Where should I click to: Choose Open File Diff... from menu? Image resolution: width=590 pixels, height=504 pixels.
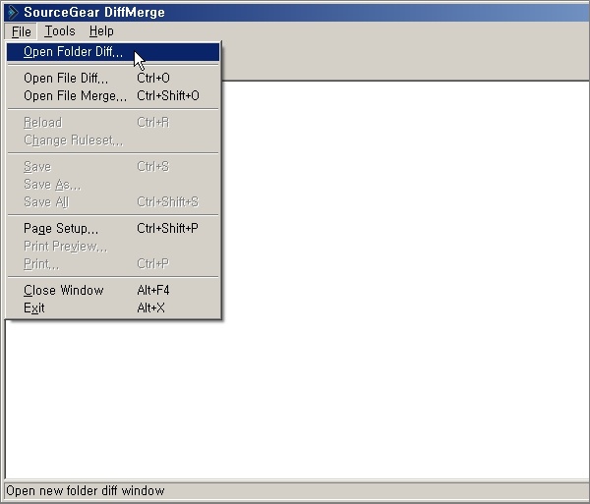(113, 79)
